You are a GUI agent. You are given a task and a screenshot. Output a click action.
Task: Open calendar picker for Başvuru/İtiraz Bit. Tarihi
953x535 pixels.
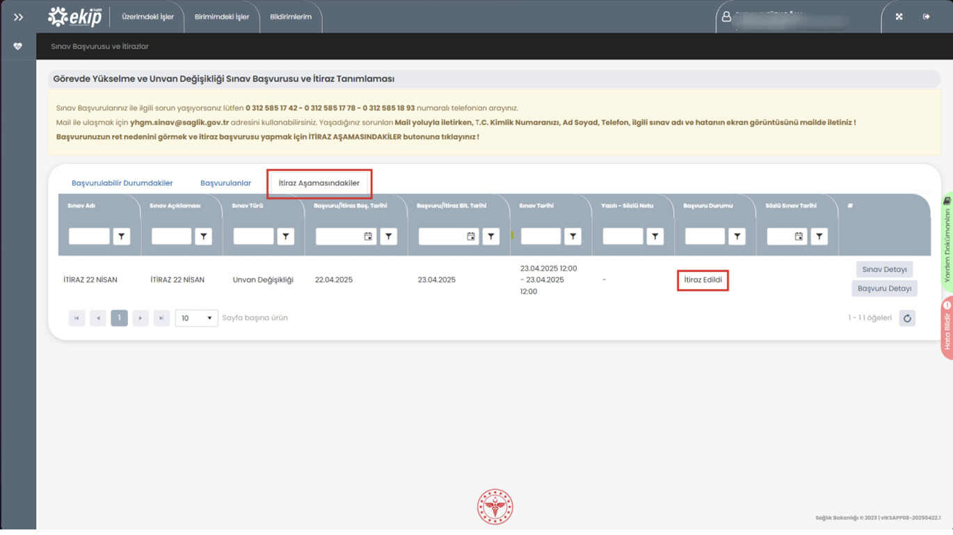pyautogui.click(x=471, y=237)
